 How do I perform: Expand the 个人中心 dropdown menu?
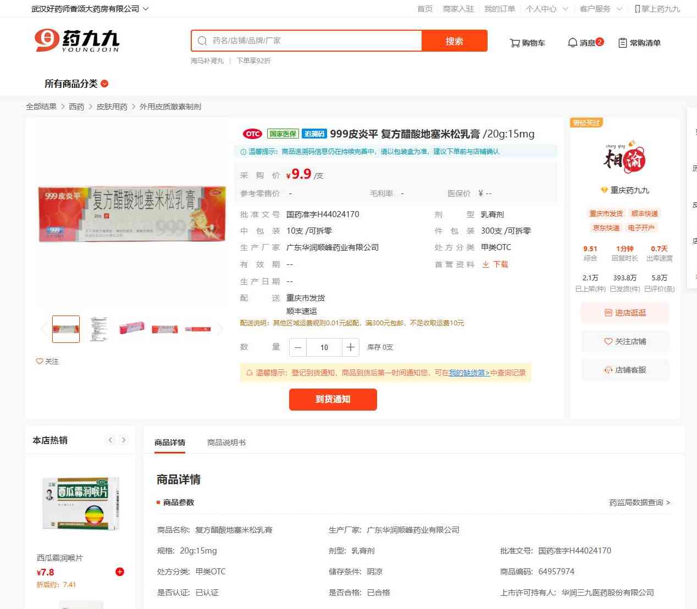pos(546,9)
